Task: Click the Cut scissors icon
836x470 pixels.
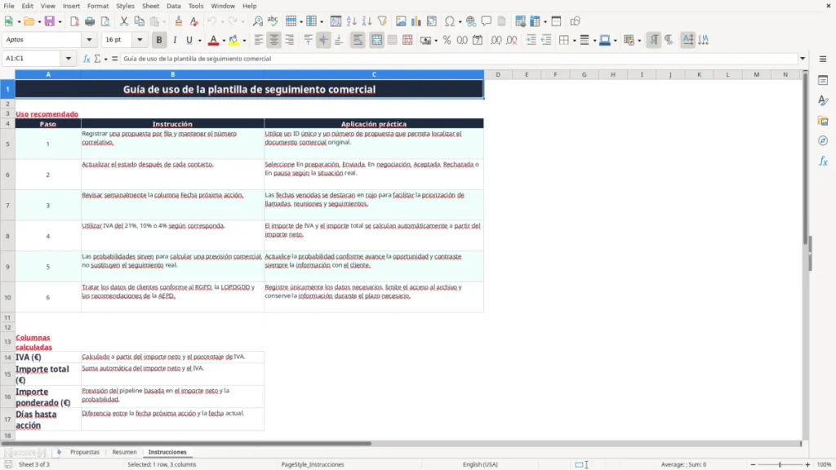Action: coord(124,21)
